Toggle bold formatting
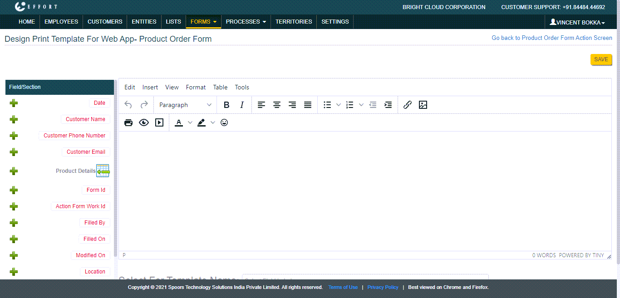 (226, 105)
